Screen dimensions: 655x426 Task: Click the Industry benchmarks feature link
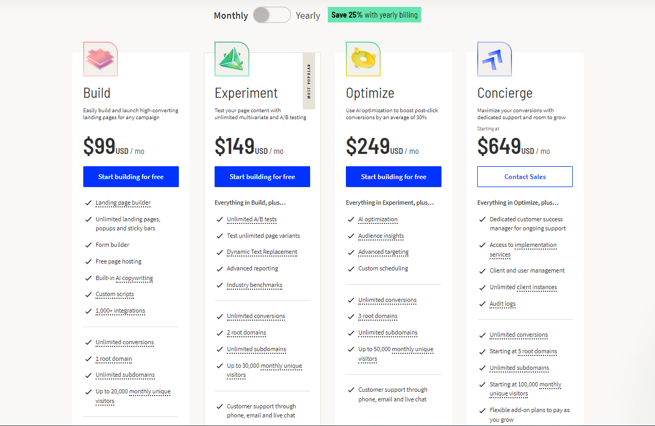pos(254,285)
